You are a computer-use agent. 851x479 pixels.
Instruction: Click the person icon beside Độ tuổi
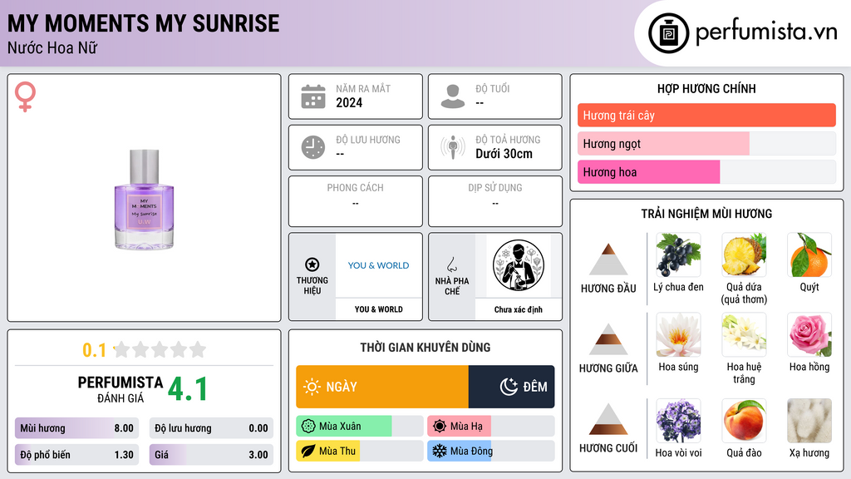453,96
